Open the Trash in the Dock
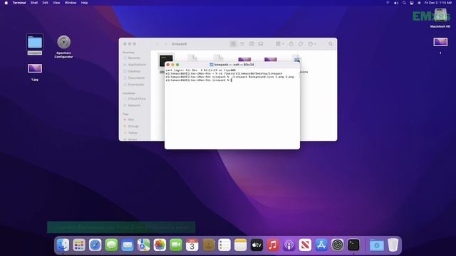456x256 pixels. pos(393,245)
